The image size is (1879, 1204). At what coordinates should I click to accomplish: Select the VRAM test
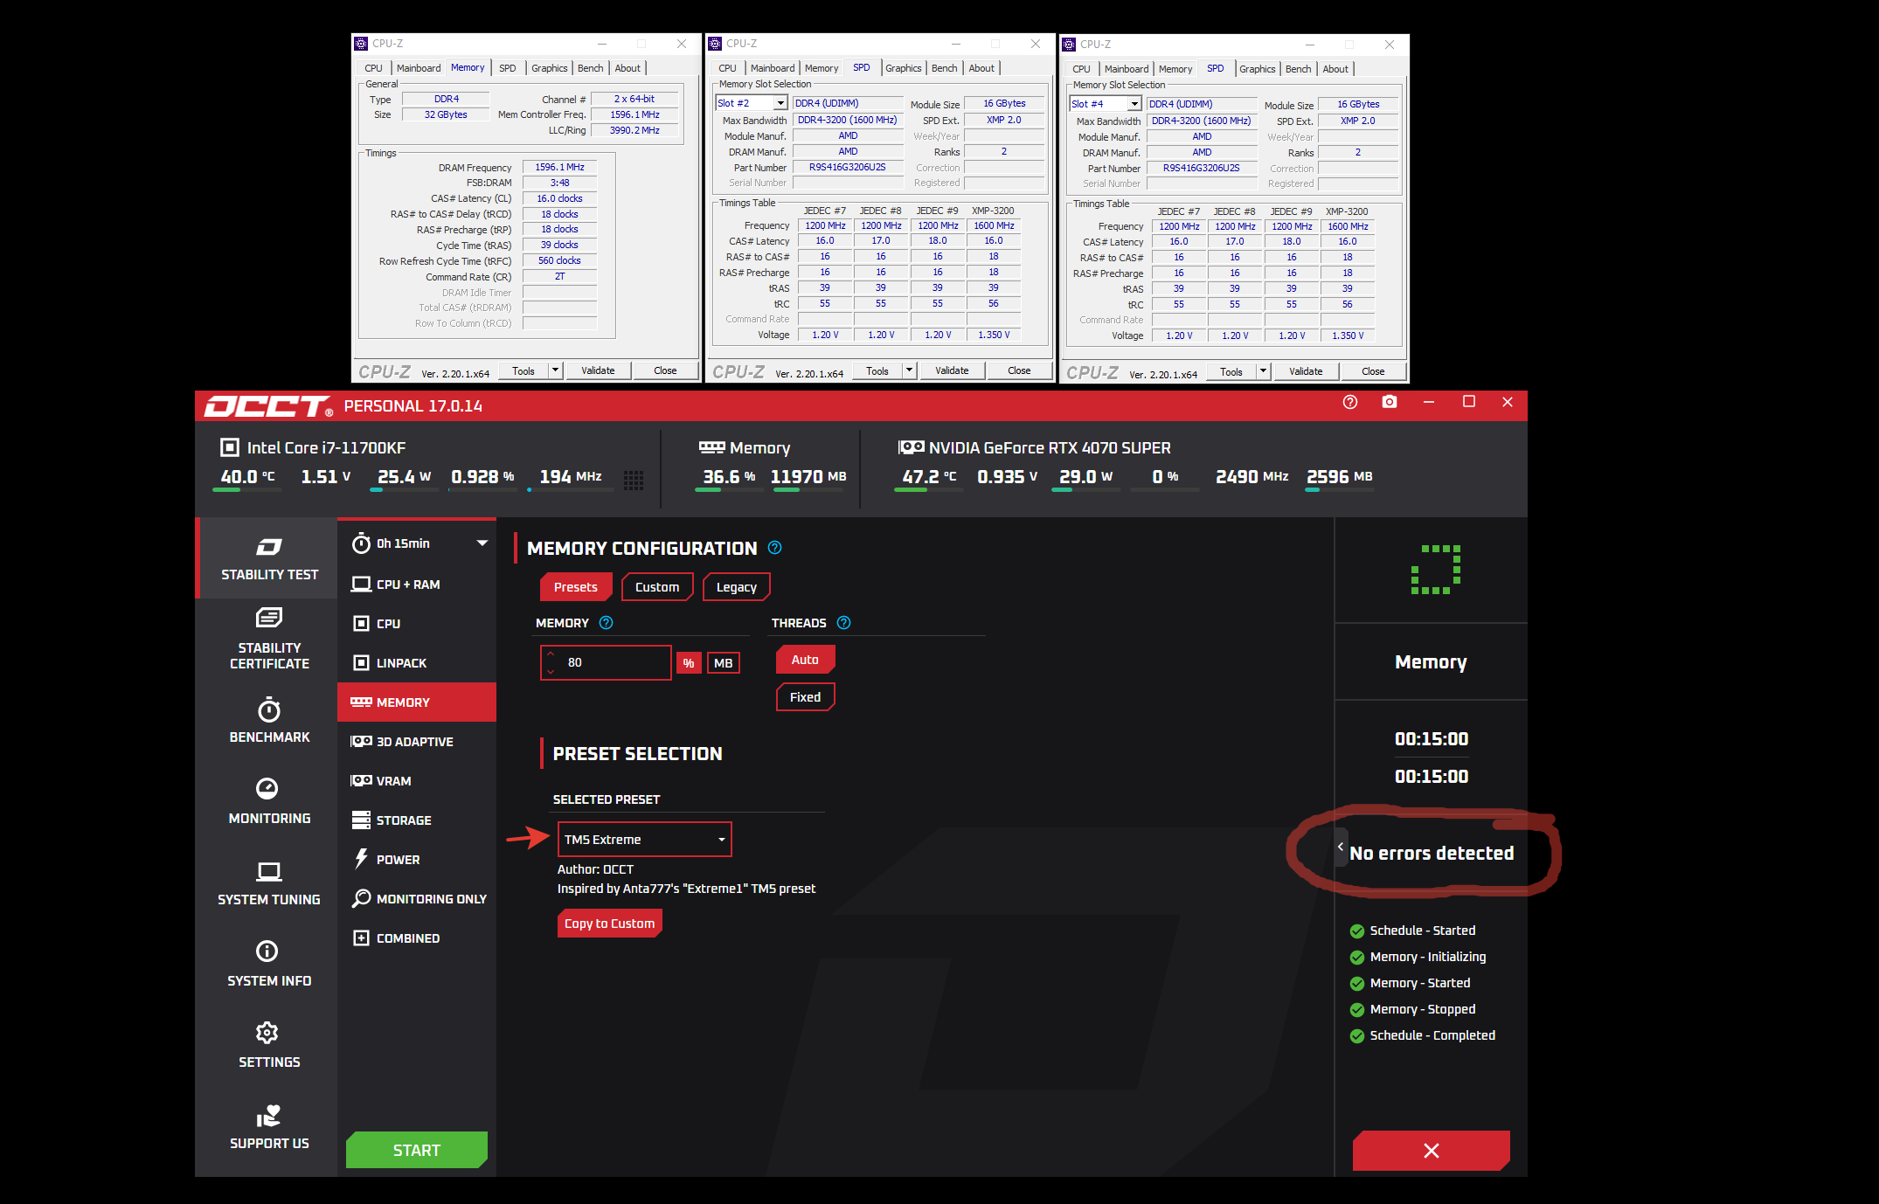tap(417, 781)
